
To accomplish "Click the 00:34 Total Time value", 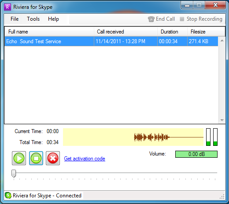I will click(52, 142).
